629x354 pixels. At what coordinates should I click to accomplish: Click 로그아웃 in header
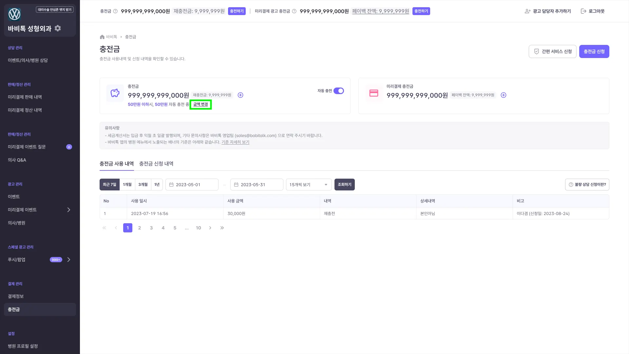pos(593,11)
